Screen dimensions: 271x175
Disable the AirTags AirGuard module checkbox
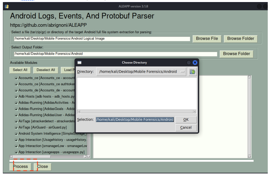pyautogui.click(x=16, y=127)
